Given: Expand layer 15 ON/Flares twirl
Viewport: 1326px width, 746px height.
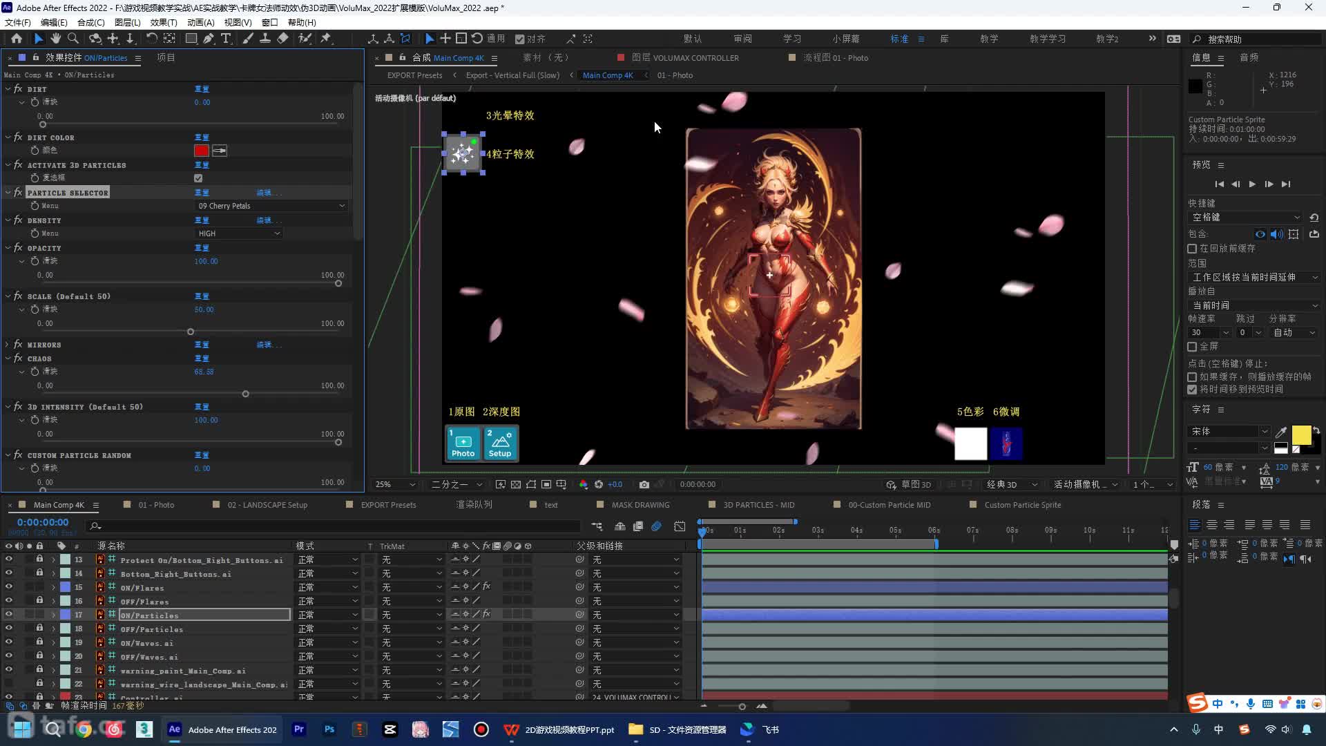Looking at the screenshot, I should point(53,587).
